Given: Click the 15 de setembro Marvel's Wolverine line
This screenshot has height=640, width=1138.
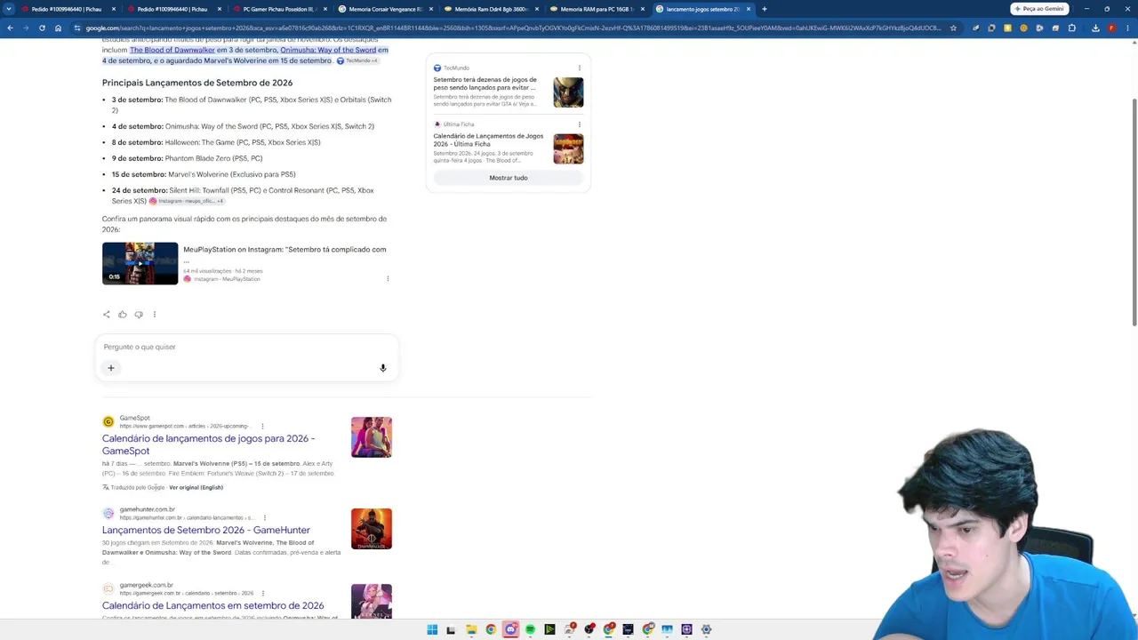Looking at the screenshot, I should [x=204, y=174].
